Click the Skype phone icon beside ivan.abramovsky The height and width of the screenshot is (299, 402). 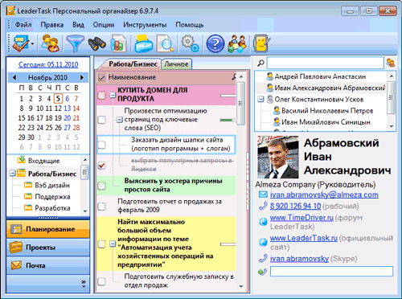click(263, 258)
